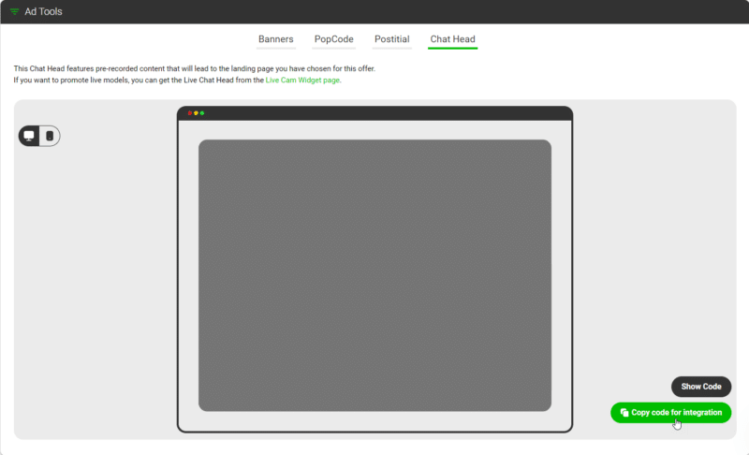Click the copy icon in green button
The image size is (749, 455).
pos(624,413)
